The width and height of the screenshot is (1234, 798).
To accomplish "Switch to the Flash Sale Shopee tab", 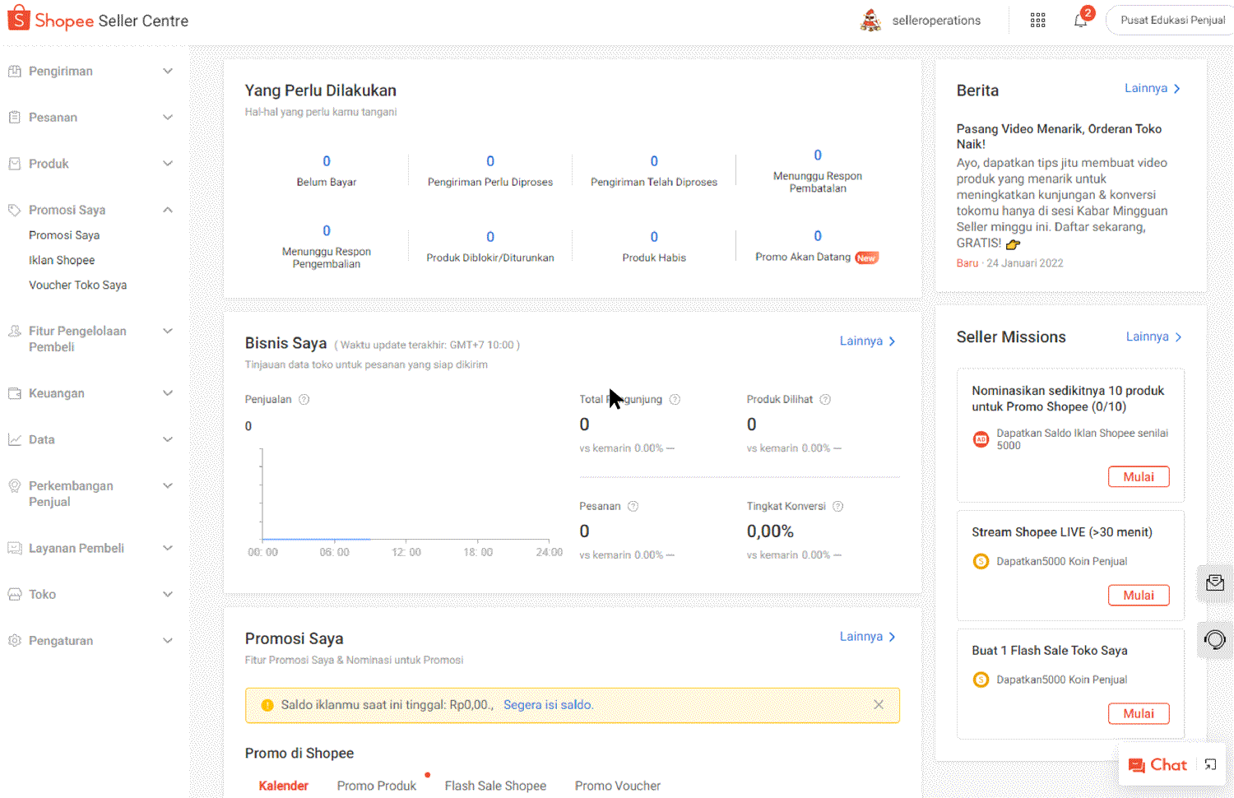I will (x=495, y=786).
